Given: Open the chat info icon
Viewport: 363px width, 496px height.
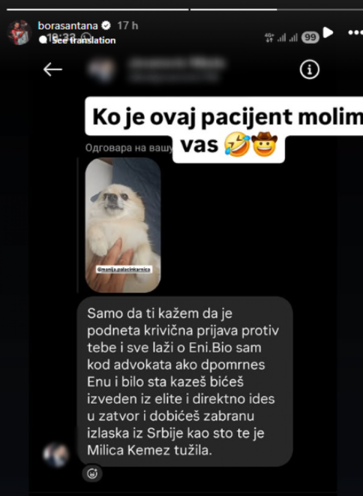Looking at the screenshot, I should point(310,69).
